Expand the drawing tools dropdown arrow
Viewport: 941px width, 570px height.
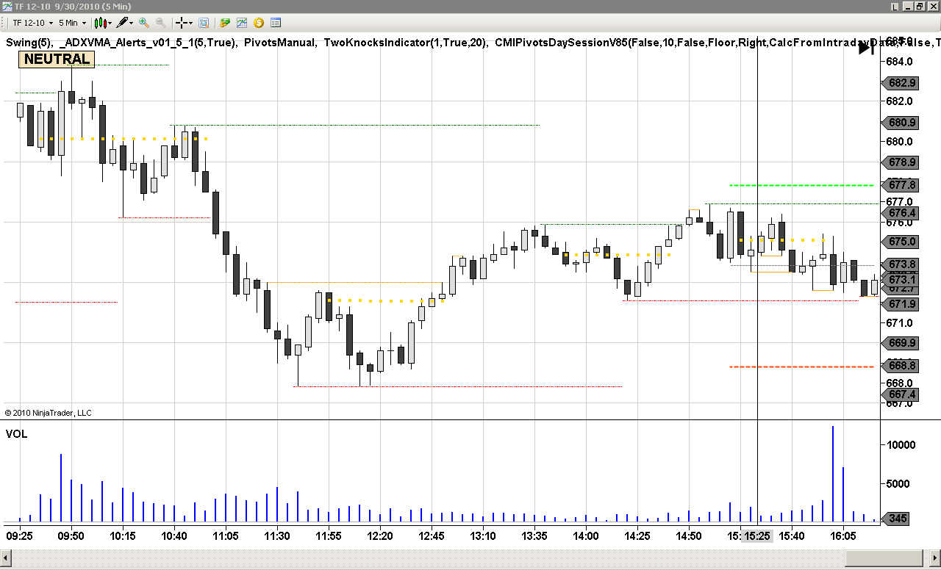[x=132, y=23]
